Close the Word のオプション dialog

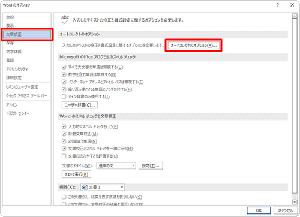pyautogui.click(x=292, y=5)
